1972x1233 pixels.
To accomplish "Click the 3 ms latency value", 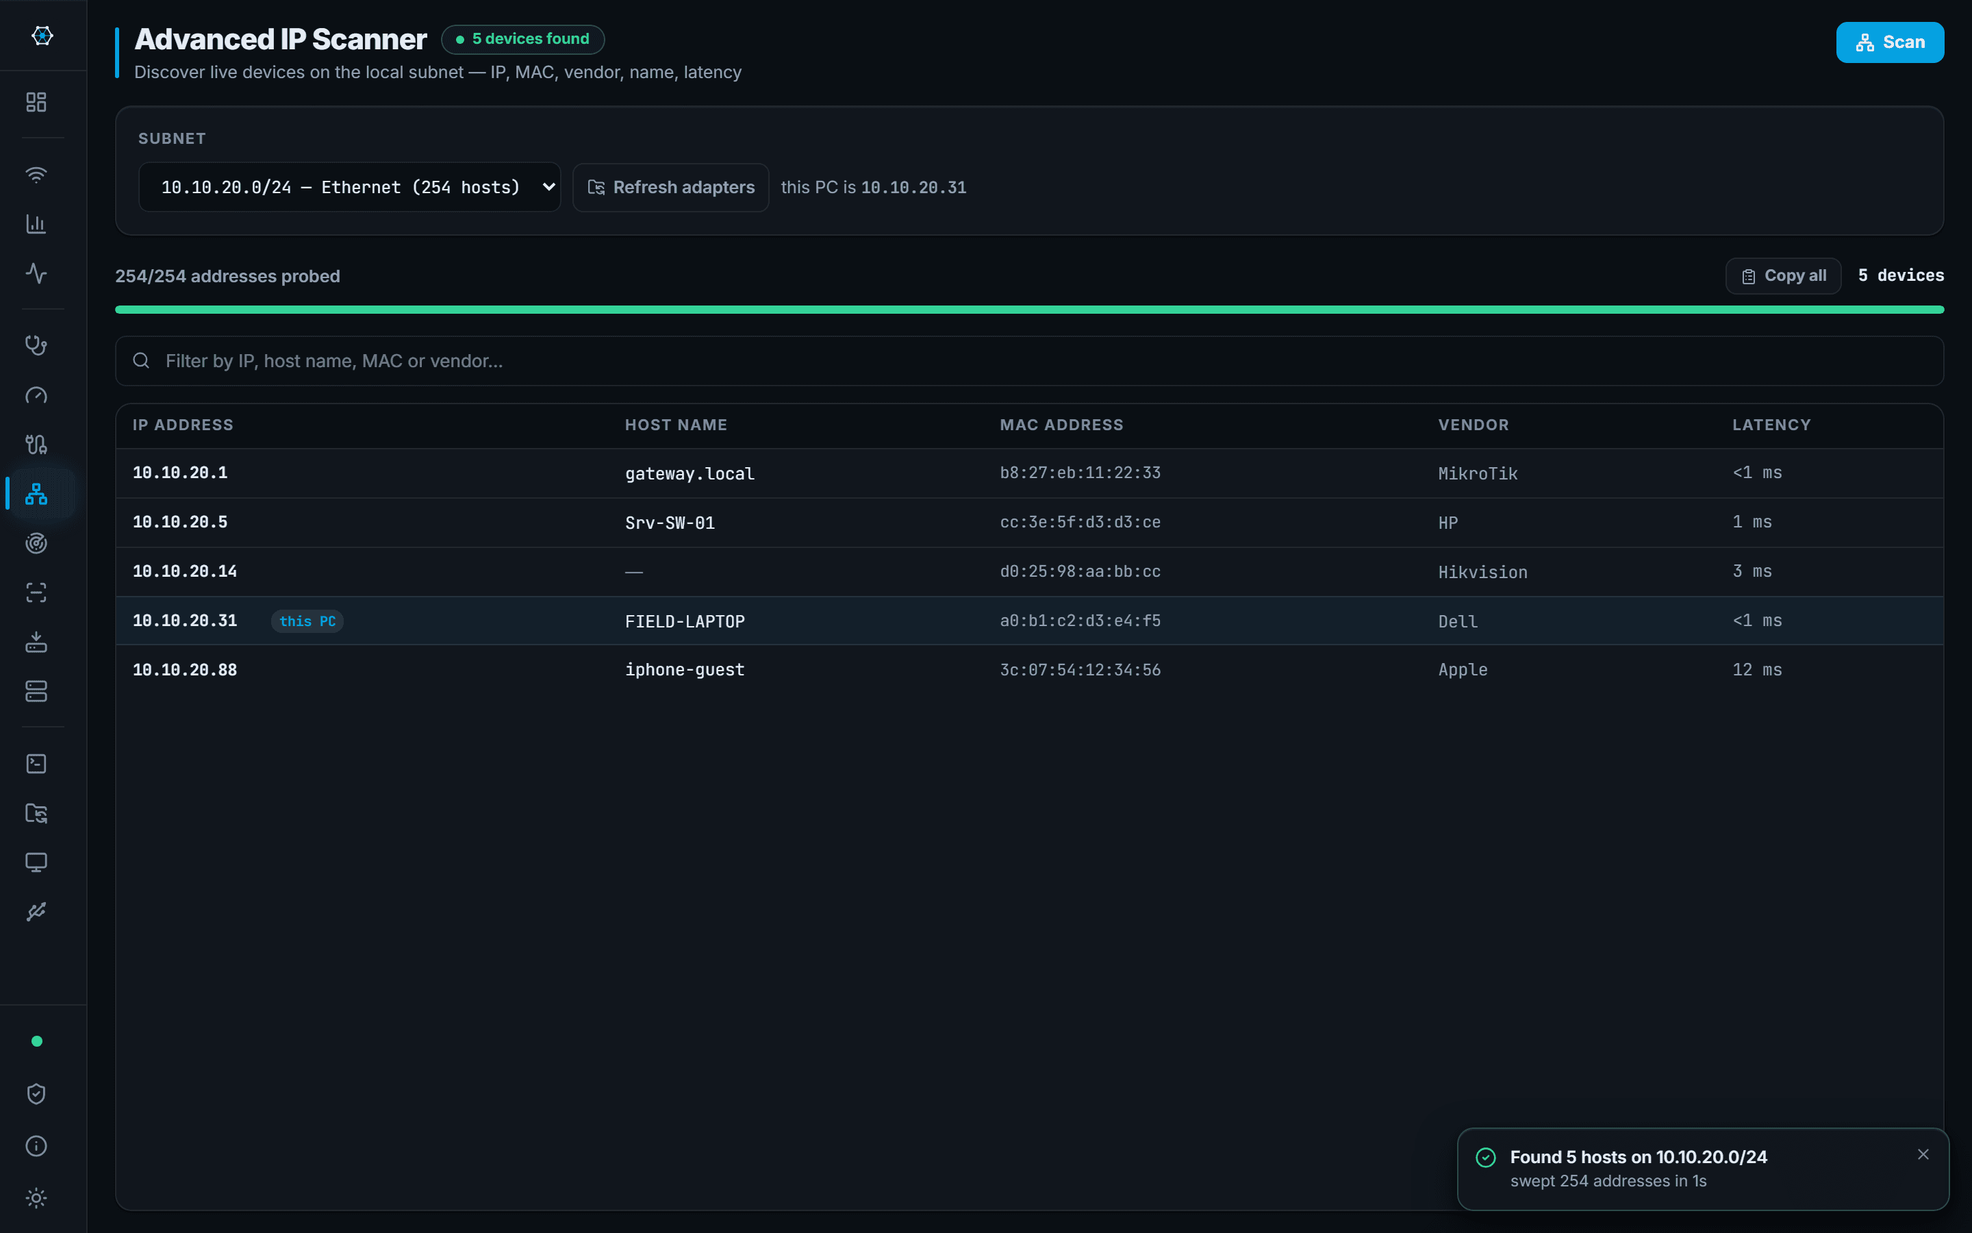I will (x=1752, y=572).
